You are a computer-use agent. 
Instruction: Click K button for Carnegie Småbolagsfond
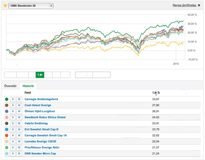click(13, 99)
